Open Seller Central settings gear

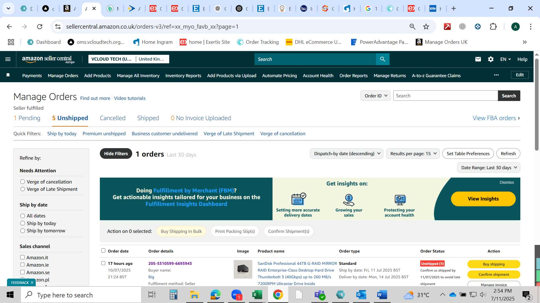(490, 59)
